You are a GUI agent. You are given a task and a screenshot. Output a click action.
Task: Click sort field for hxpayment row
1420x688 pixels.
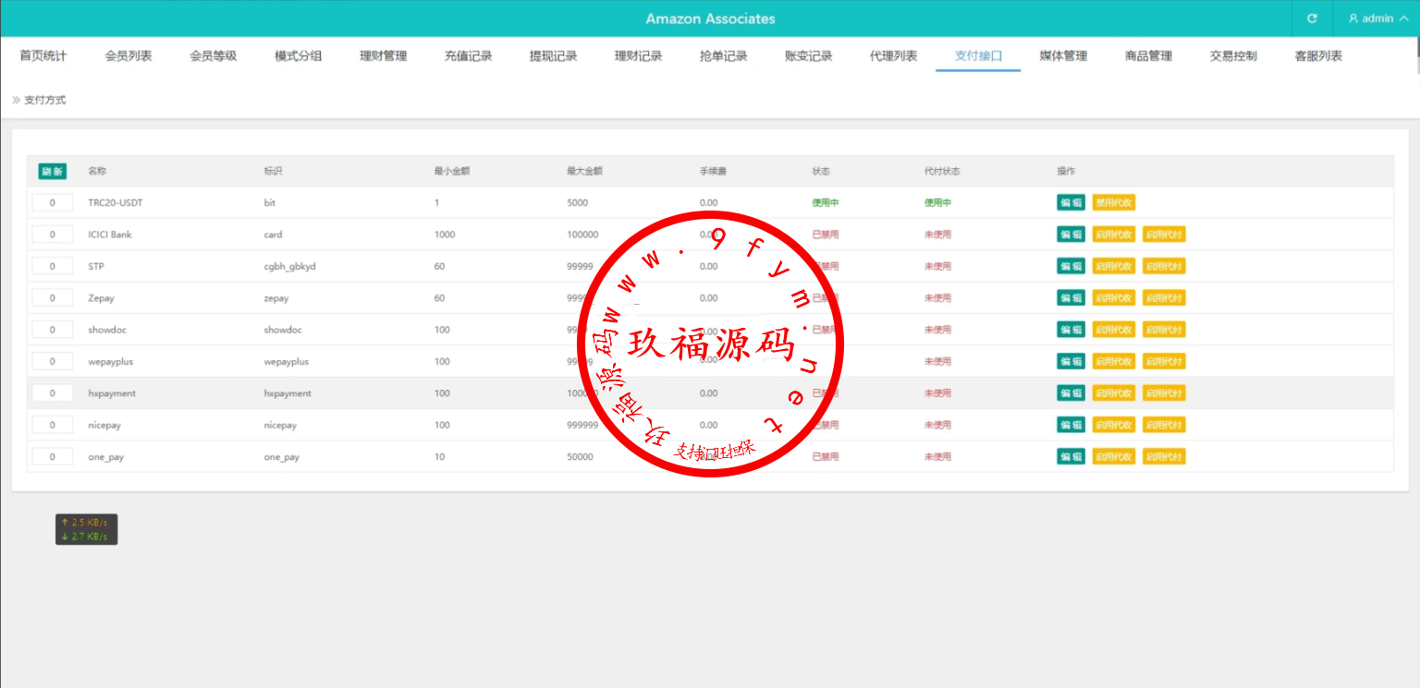tap(53, 393)
